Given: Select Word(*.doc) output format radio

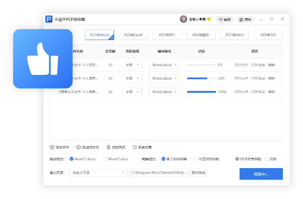Looking at the screenshot, I should click(x=105, y=159).
